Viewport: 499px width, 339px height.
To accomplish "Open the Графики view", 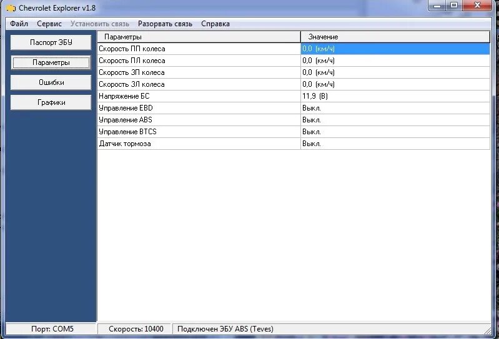I will [x=51, y=102].
